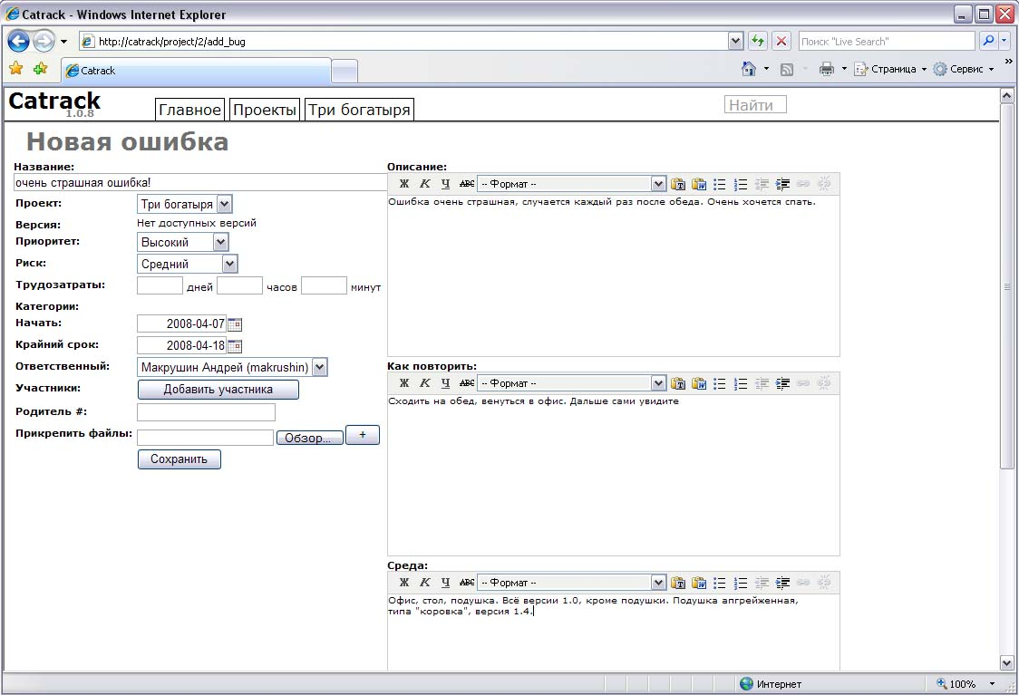Click Italic icon in Как повторить toolbar
Image resolution: width=1019 pixels, height=695 pixels.
(x=425, y=383)
